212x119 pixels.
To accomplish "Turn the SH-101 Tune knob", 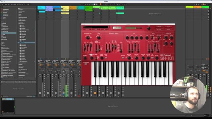I will [x=149, y=28].
